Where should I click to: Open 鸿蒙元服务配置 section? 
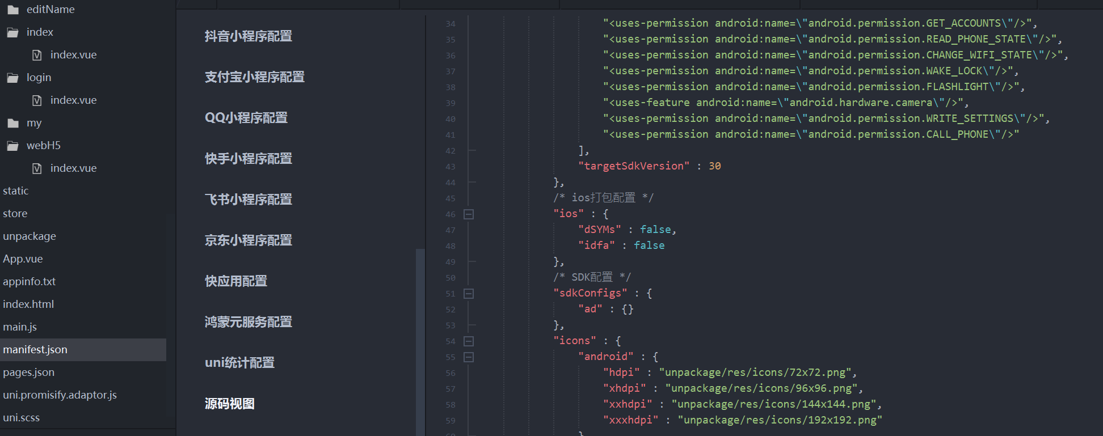pyautogui.click(x=249, y=322)
